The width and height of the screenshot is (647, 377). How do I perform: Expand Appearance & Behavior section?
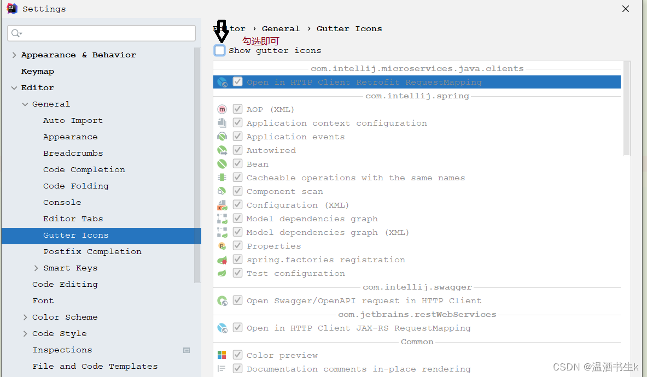click(14, 55)
